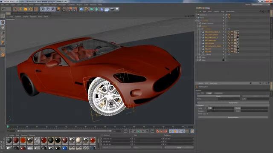Open Attribute Manager Mode menu

click(x=200, y=83)
